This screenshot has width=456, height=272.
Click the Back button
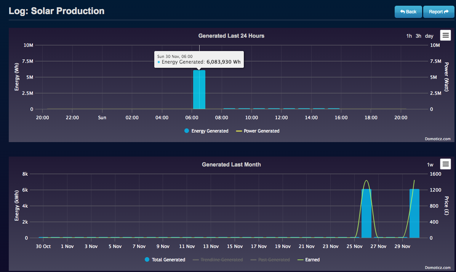tap(408, 12)
